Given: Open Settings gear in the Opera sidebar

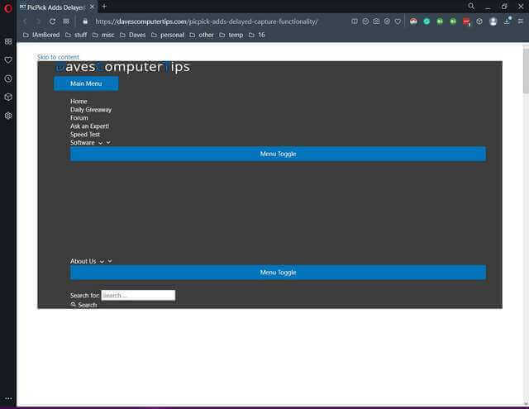Looking at the screenshot, I should pyautogui.click(x=8, y=116).
